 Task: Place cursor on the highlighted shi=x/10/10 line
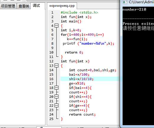coord(81,79)
